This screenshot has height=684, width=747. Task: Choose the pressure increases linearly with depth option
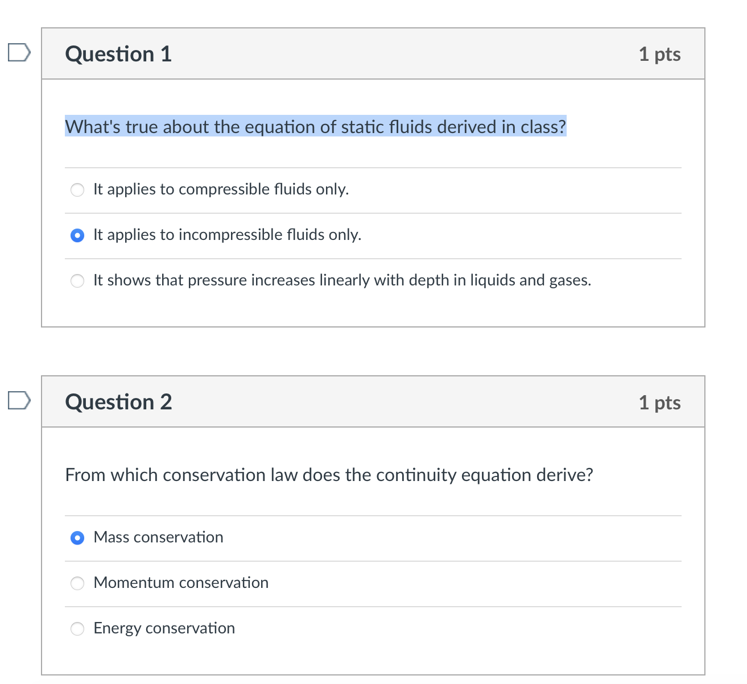tap(77, 280)
